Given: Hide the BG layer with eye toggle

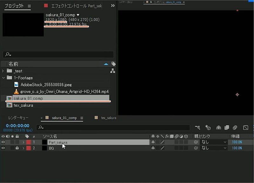Looking at the screenshot, I should 3,148.
